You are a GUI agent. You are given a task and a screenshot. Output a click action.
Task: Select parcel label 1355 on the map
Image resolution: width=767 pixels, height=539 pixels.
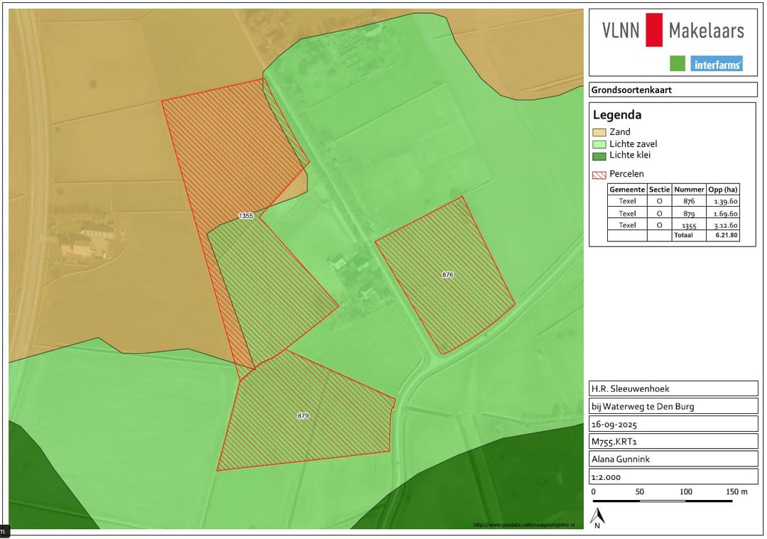click(x=246, y=215)
